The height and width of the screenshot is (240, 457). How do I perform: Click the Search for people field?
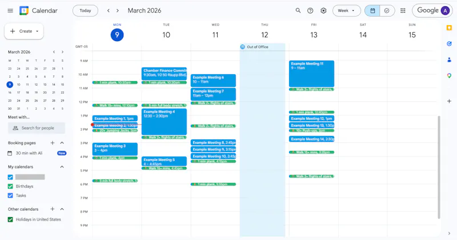[37, 128]
